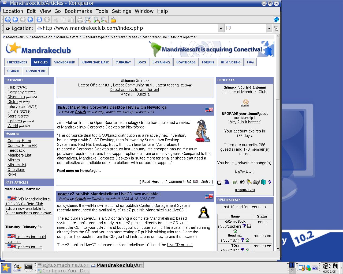Viewport: 343px width, 274px height.
Task: Click the Mandrakestore top link
Action: coord(67,37)
